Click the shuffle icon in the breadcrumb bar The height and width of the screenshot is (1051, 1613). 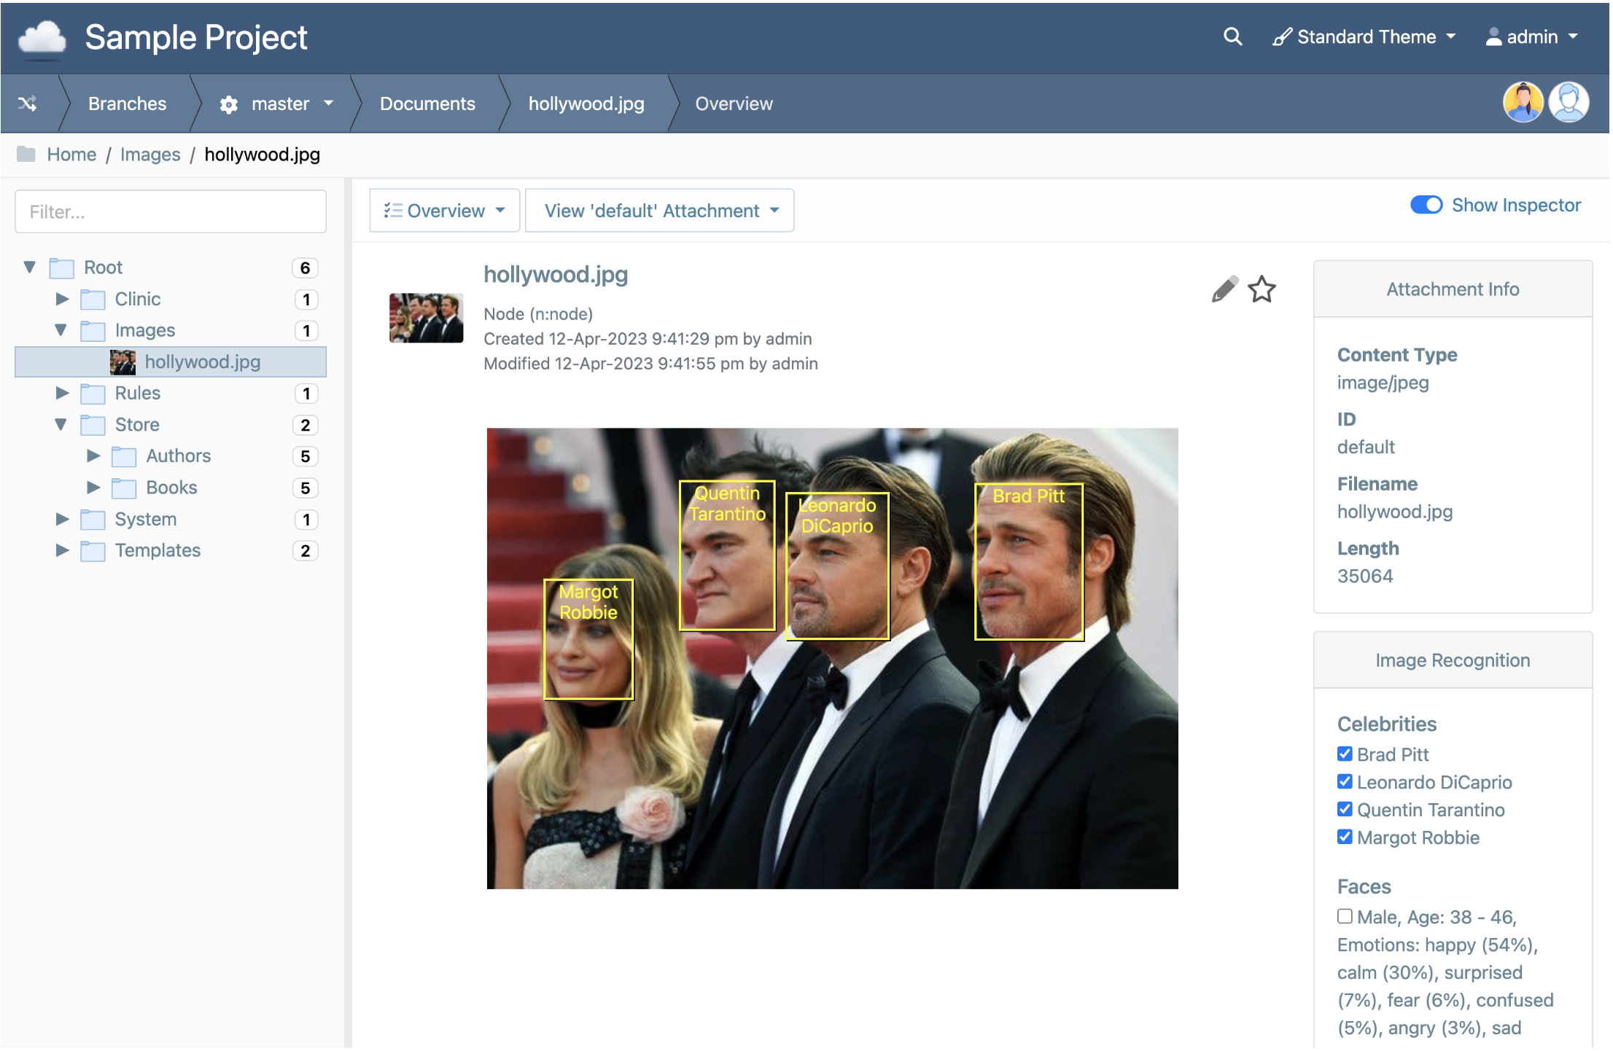click(27, 103)
